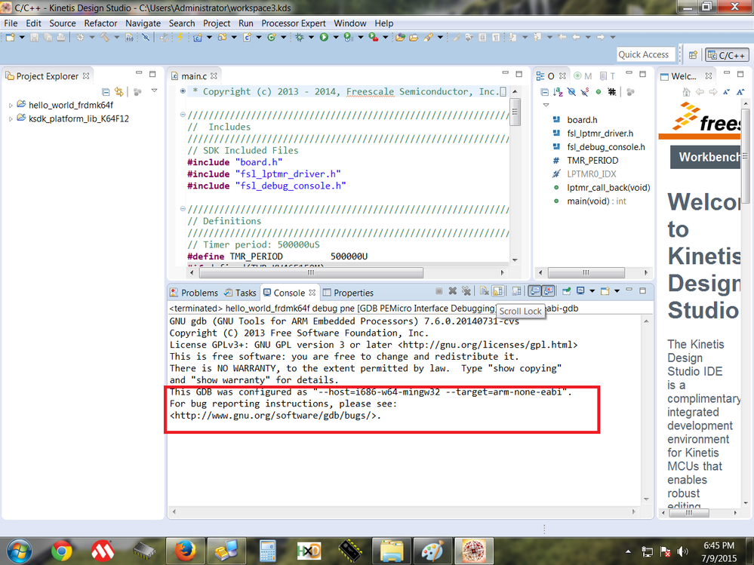Open the Navigate menu

(x=143, y=23)
